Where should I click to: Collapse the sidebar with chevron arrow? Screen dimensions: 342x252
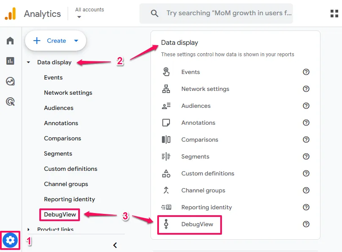(115, 245)
